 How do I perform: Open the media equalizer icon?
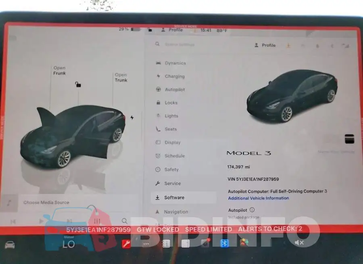click(97, 221)
